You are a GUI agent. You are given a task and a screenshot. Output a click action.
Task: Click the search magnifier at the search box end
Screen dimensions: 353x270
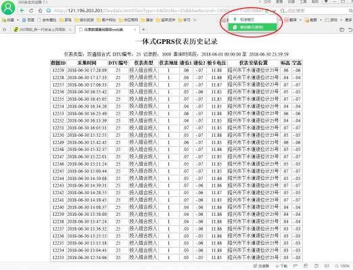click(350, 11)
